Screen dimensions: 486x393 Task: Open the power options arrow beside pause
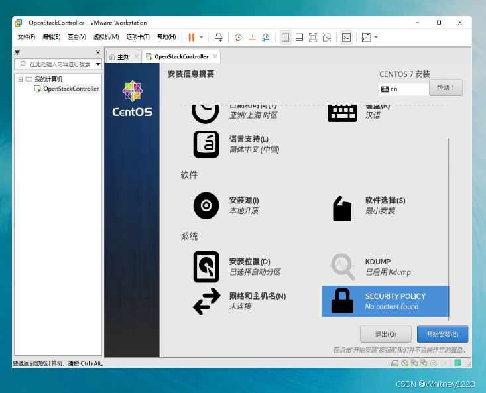tap(201, 38)
